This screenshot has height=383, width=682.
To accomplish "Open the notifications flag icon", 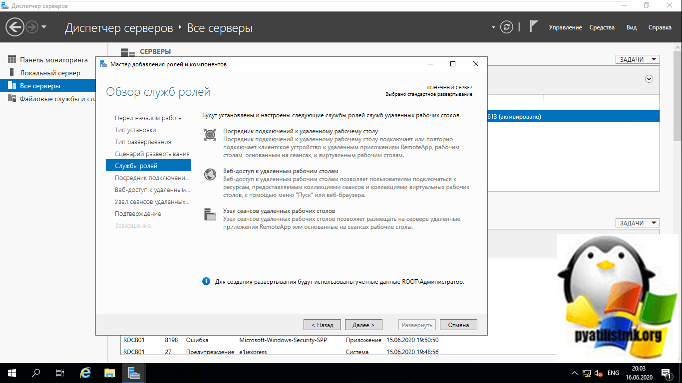I will click(534, 27).
